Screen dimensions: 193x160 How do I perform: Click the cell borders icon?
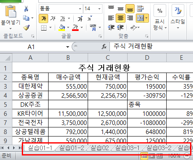click(44, 28)
